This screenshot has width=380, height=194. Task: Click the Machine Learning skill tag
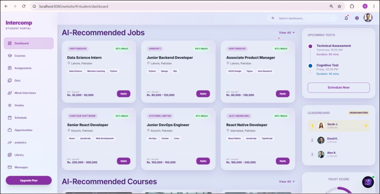[x=96, y=71]
